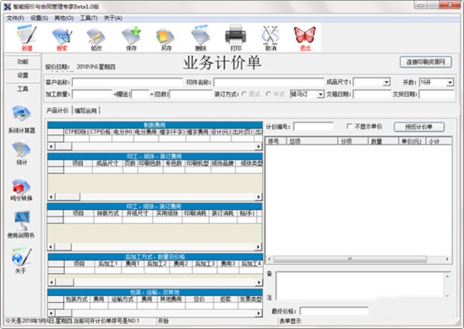Click the 加工数量 input field
The width and height of the screenshot is (464, 329).
tap(92, 94)
